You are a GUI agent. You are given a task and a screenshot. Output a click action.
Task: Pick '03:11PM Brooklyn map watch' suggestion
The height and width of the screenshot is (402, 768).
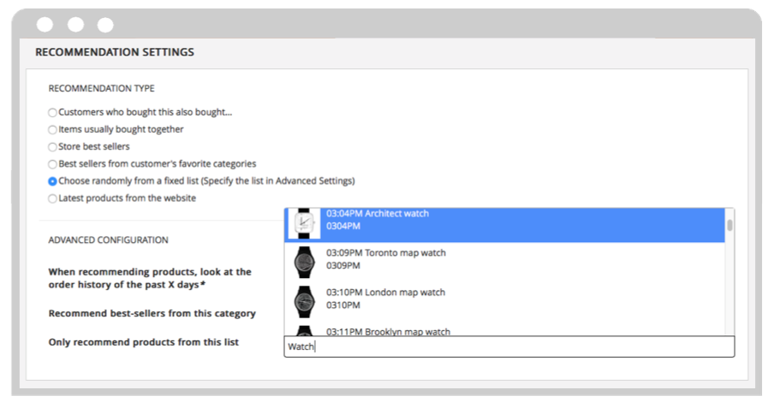pyautogui.click(x=504, y=329)
